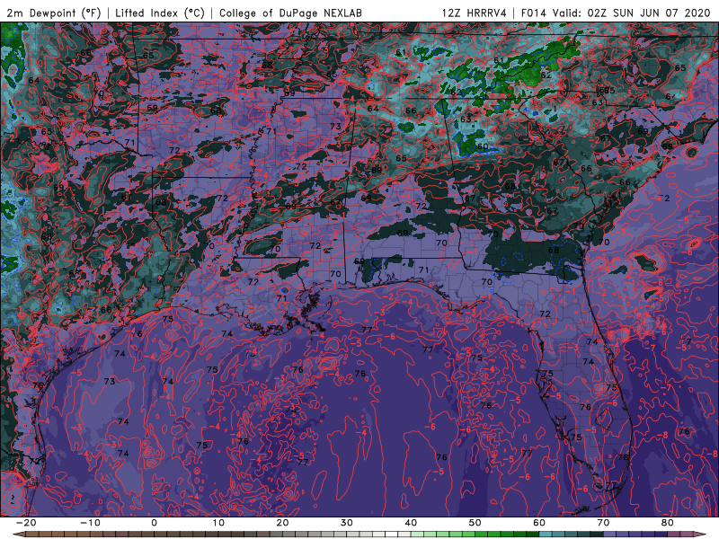Click the '78' dewpoint value in south Florida
The height and width of the screenshot is (539, 719).
[x=623, y=457]
